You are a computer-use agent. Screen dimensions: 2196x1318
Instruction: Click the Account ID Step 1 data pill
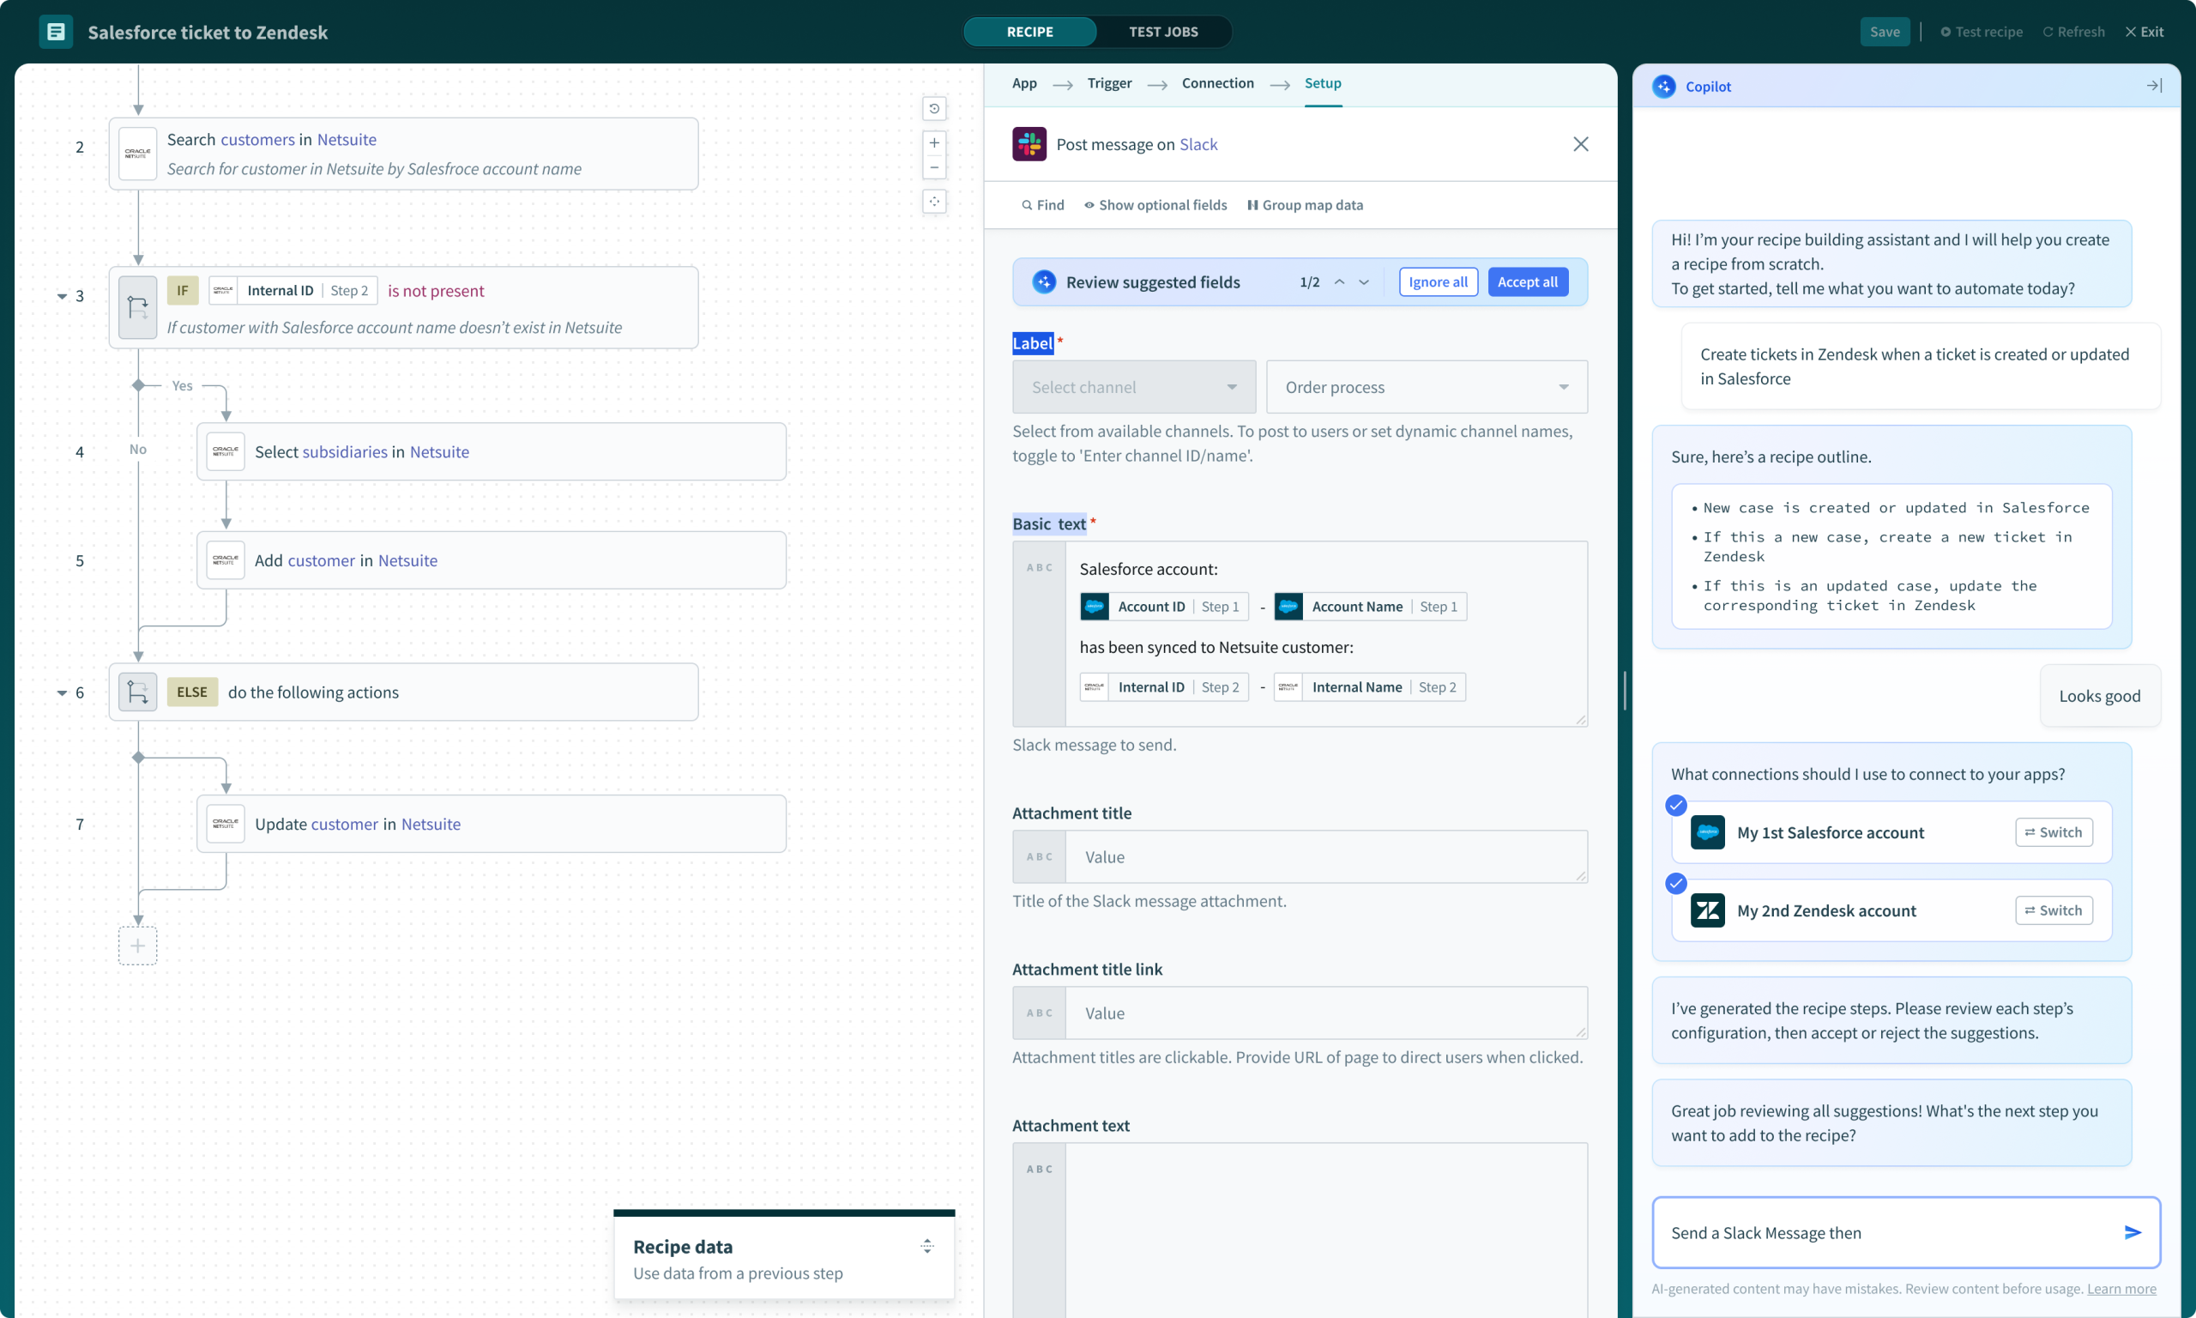coord(1165,607)
